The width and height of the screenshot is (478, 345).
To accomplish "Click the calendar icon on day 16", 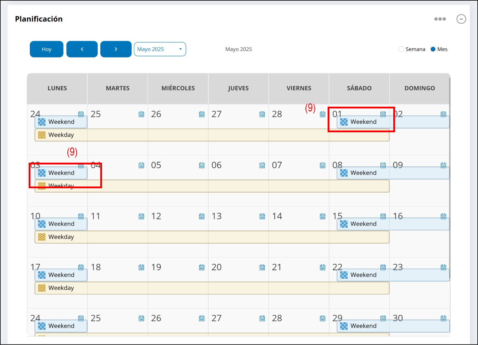I will 443,216.
